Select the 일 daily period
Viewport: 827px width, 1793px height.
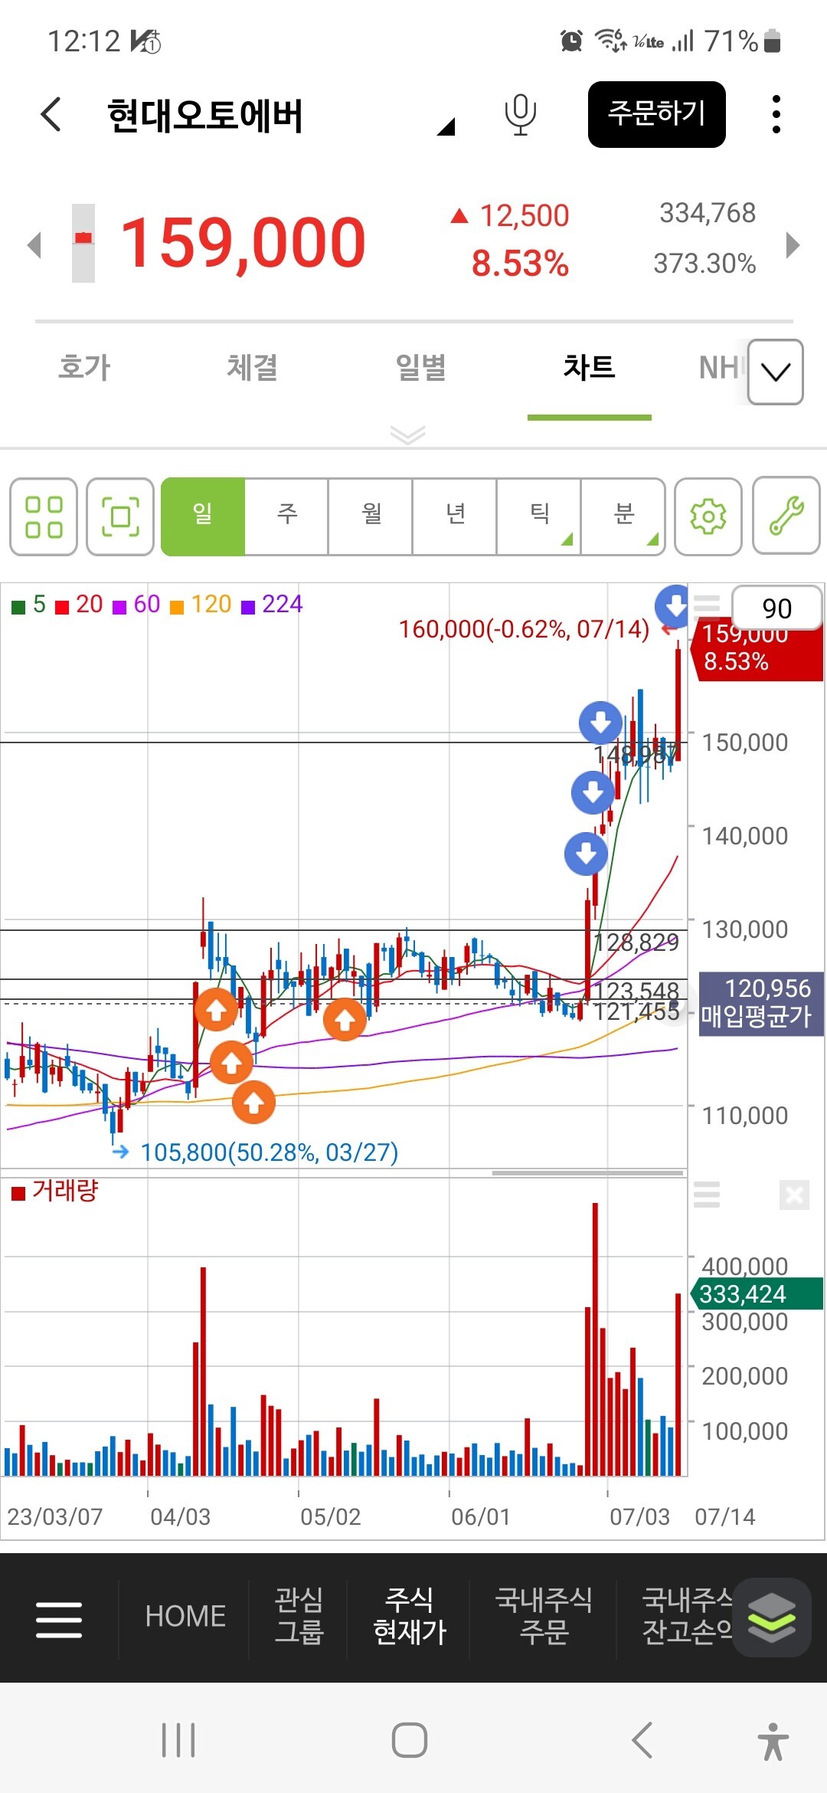coord(203,516)
